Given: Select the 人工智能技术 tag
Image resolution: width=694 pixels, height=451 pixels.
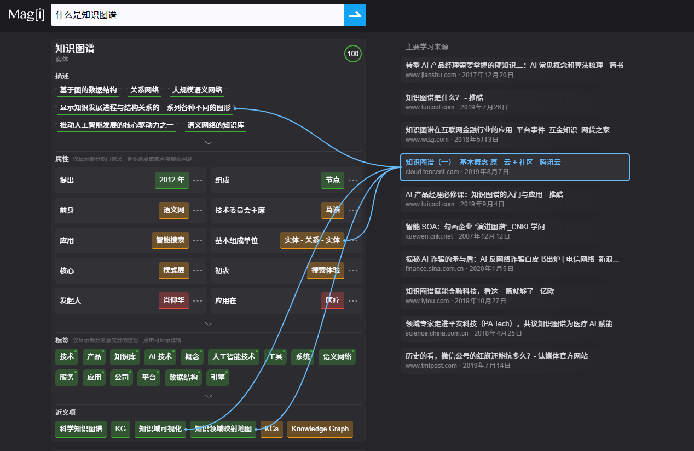Looking at the screenshot, I should coord(234,357).
